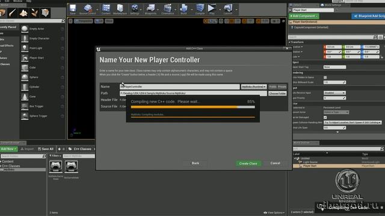Image resolution: width=385 pixels, height=216 pixels.
Task: Select the Box Trigger icon
Action: [25, 106]
